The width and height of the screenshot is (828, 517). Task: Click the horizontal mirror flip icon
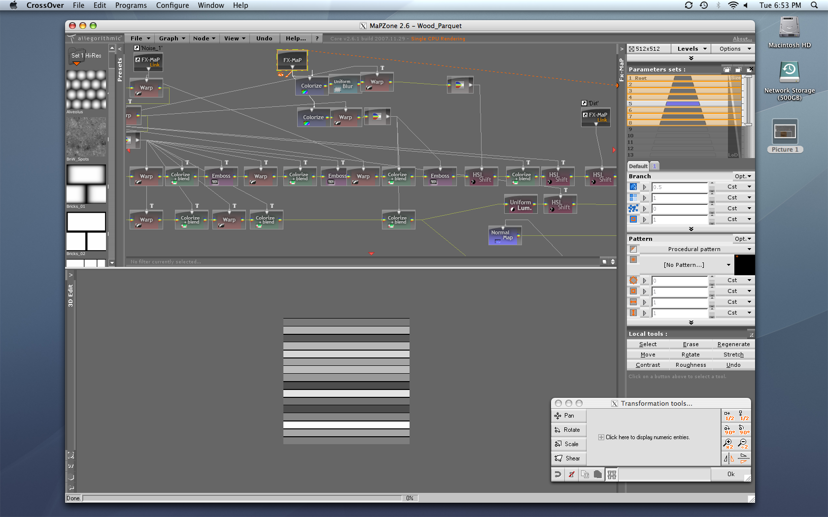(x=728, y=459)
